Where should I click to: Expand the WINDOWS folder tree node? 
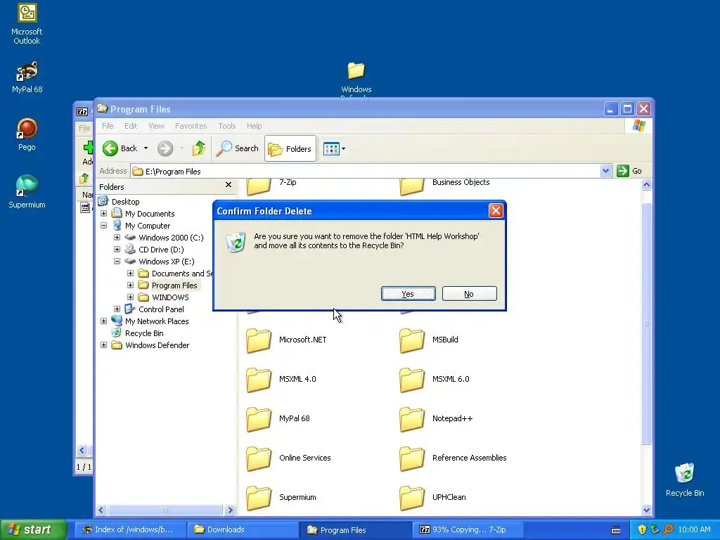tap(130, 297)
